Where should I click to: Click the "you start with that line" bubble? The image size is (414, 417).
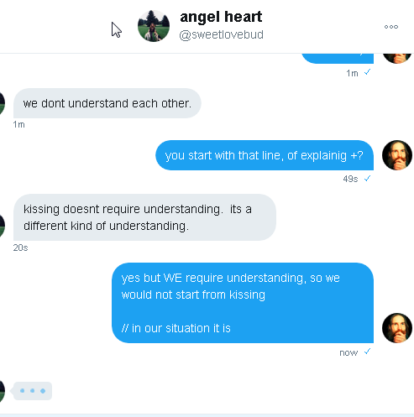click(265, 155)
